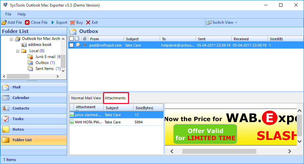Click the preview horizontal scrollbar thumb
This screenshot has width=304, height=164.
click(219, 151)
